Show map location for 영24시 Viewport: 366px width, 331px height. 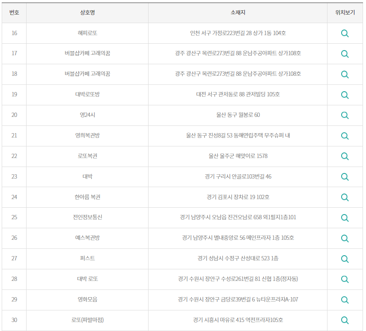(x=345, y=115)
